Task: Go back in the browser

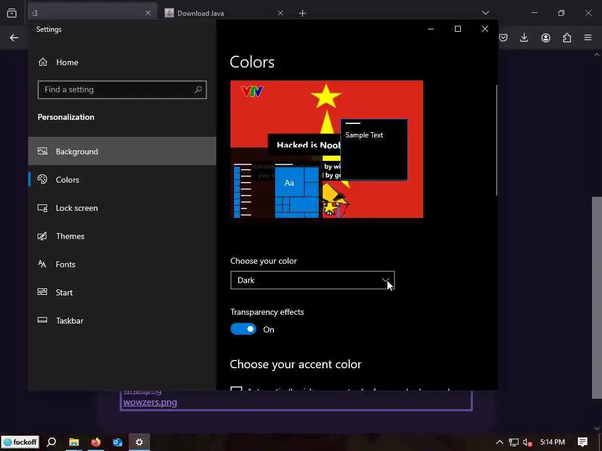Action: click(x=14, y=38)
